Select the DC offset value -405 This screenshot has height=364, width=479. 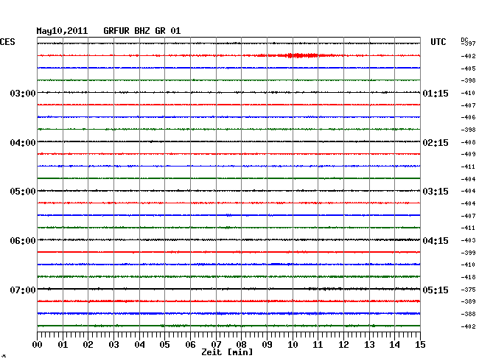468,69
